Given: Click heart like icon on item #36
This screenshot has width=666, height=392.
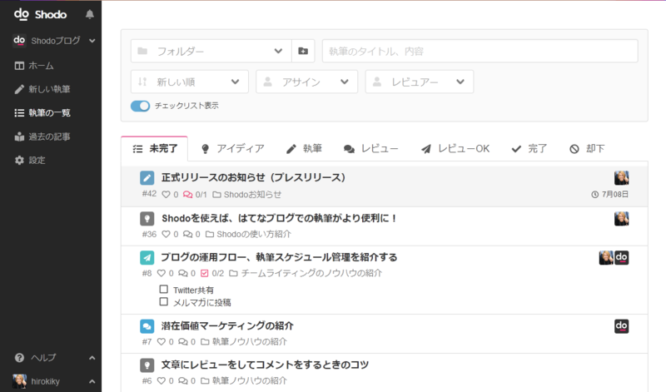Looking at the screenshot, I should pos(166,234).
